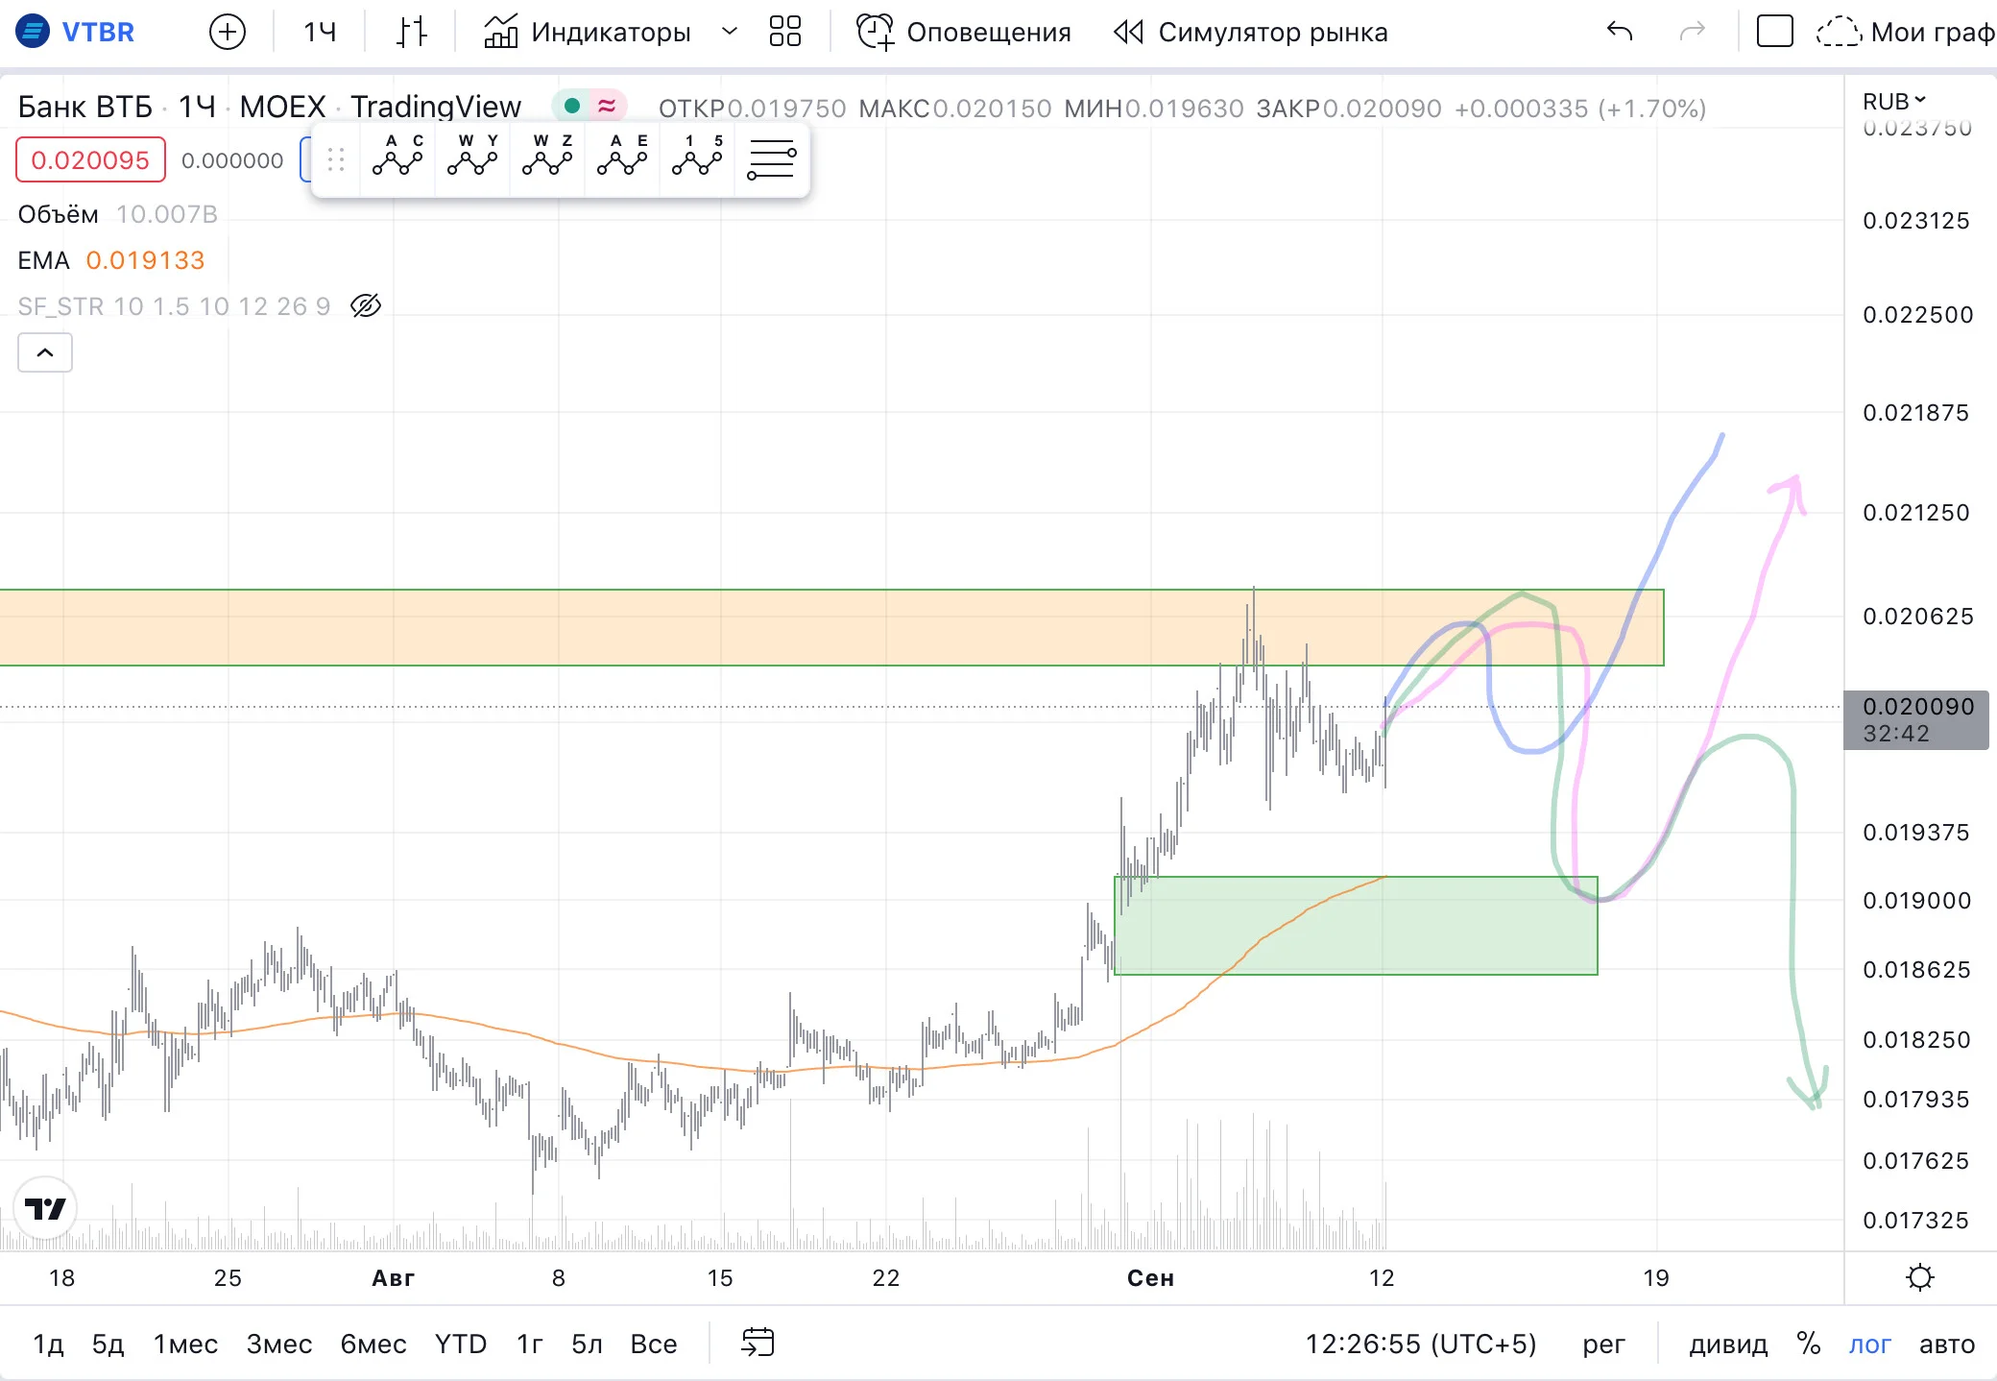Click the VTBR symbol search

pyautogui.click(x=77, y=32)
